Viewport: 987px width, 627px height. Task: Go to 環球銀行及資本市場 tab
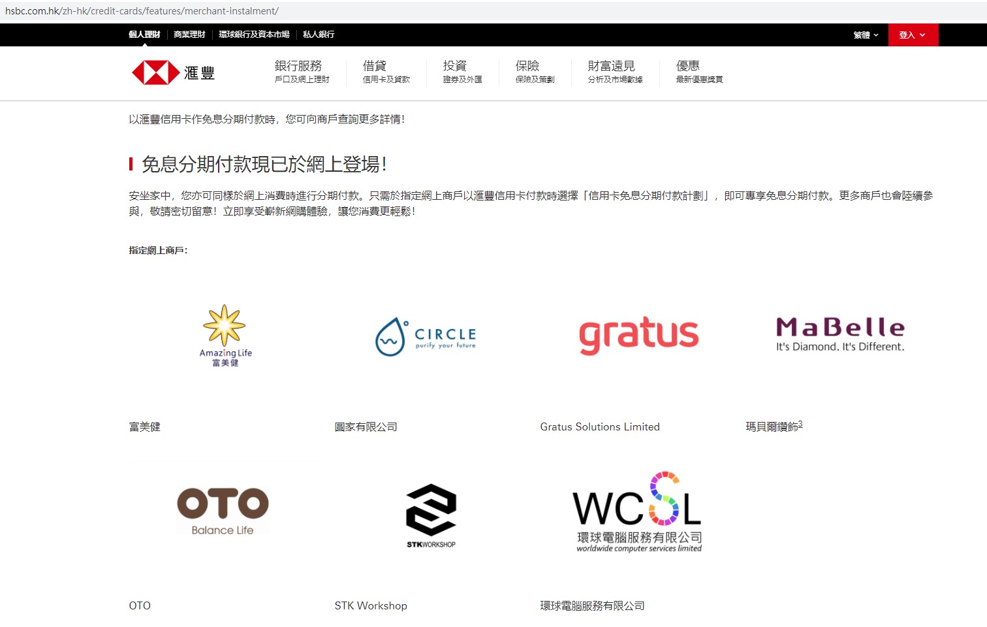coord(254,35)
